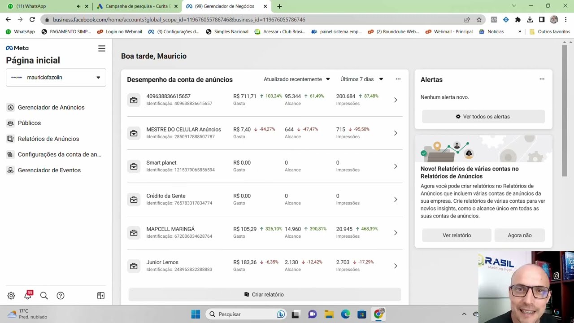Viewport: 574px width, 323px height.
Task: Open the Atualizado recentemente dropdown
Action: click(297, 79)
